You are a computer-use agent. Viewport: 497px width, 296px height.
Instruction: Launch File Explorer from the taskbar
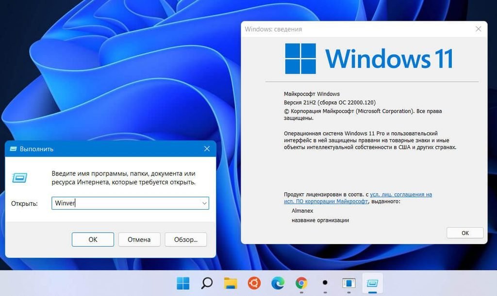pyautogui.click(x=231, y=283)
